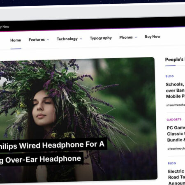This screenshot has height=185, width=185.
Task: Go to the Typography page
Action: 101,38
